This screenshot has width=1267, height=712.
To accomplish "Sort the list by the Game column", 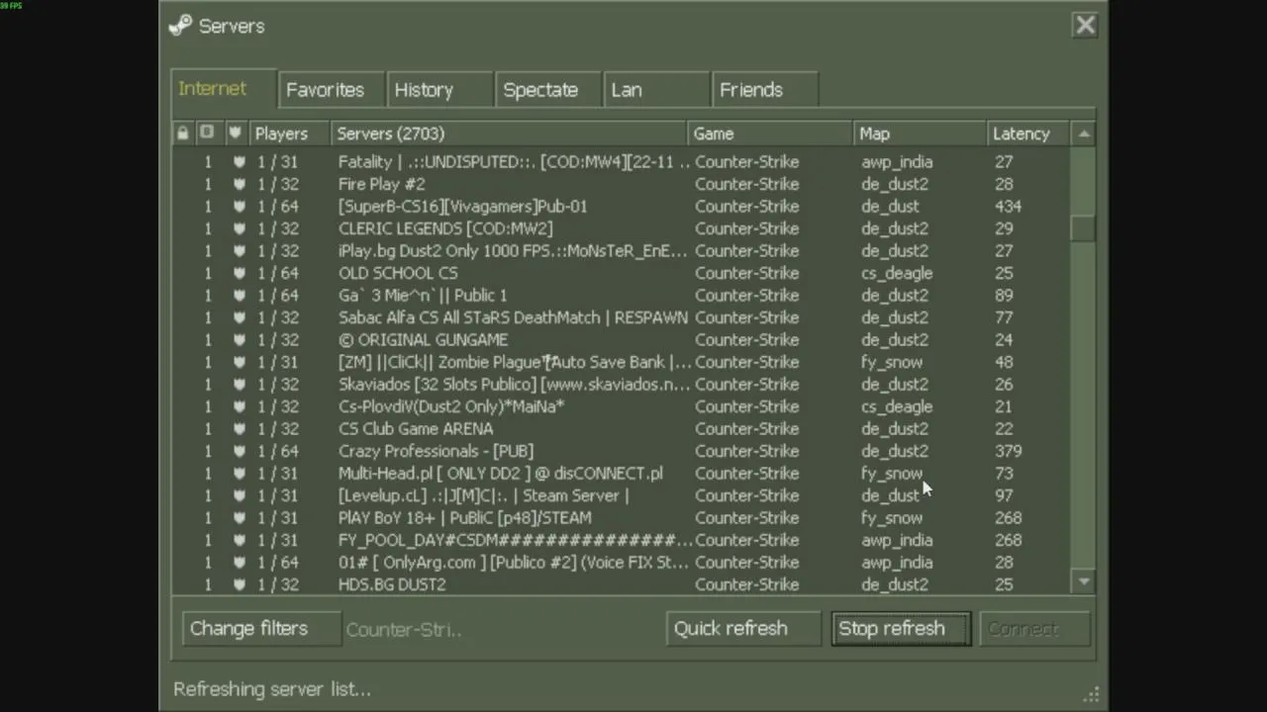I will [x=770, y=133].
